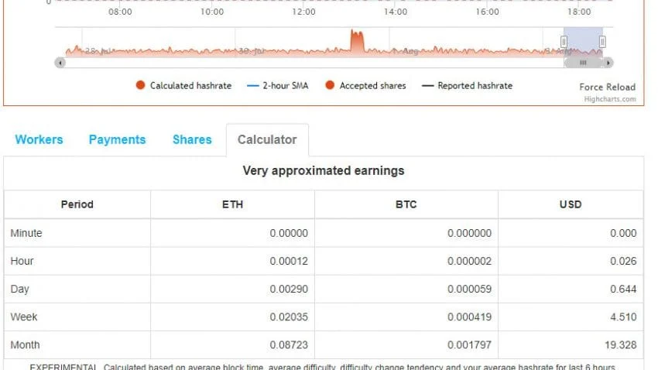
Task: Click the Minute row label
Action: 26,233
